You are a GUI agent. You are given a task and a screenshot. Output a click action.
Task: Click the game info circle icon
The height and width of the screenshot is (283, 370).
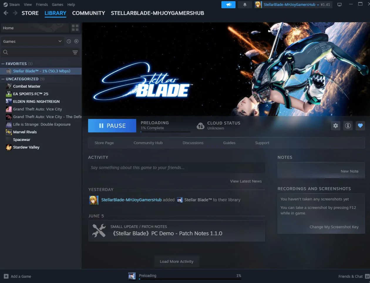click(x=348, y=126)
